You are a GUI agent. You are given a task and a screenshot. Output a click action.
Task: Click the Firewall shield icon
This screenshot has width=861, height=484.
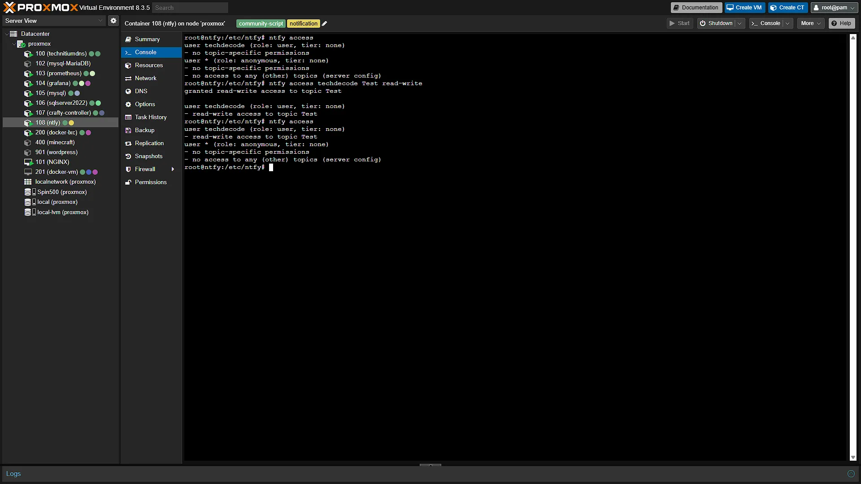[128, 169]
